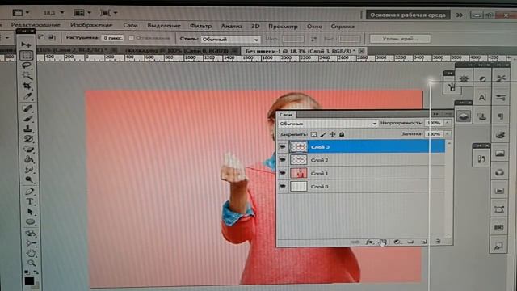Click the Уточн. край button

pyautogui.click(x=400, y=39)
